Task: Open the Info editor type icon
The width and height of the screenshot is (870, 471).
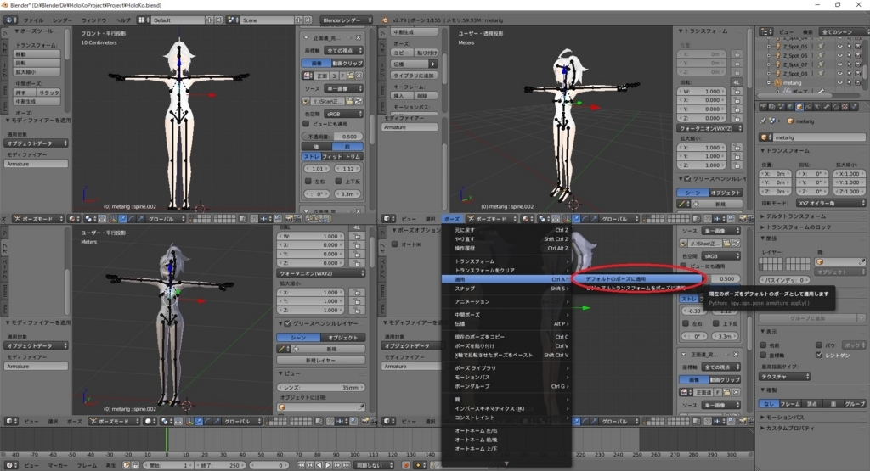Action: (x=11, y=20)
